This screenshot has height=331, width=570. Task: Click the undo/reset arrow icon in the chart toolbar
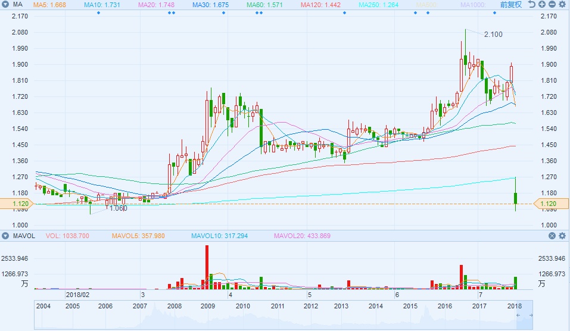(x=532, y=4)
